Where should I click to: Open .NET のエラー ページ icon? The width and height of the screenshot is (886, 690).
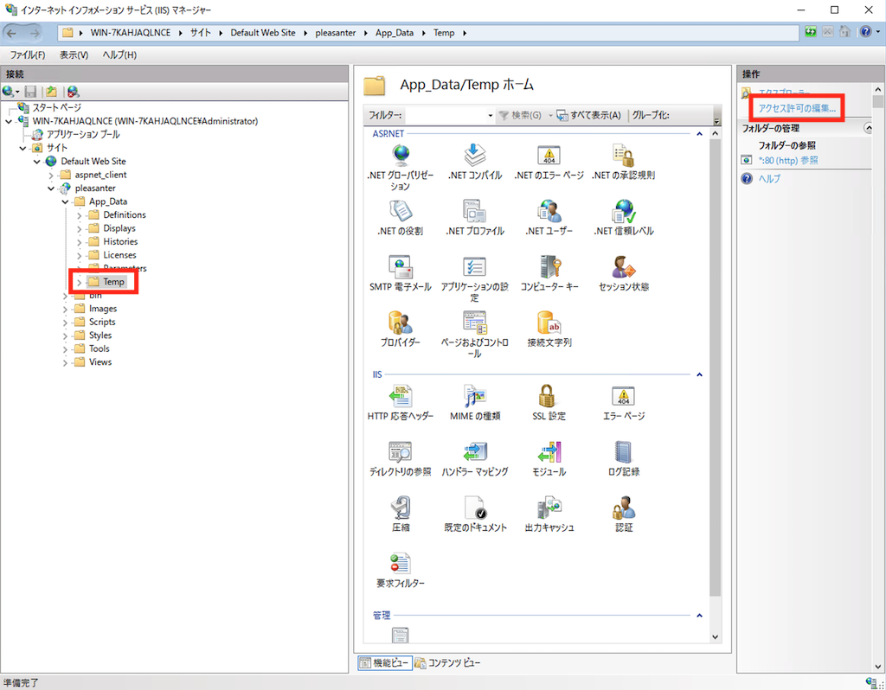click(x=549, y=156)
